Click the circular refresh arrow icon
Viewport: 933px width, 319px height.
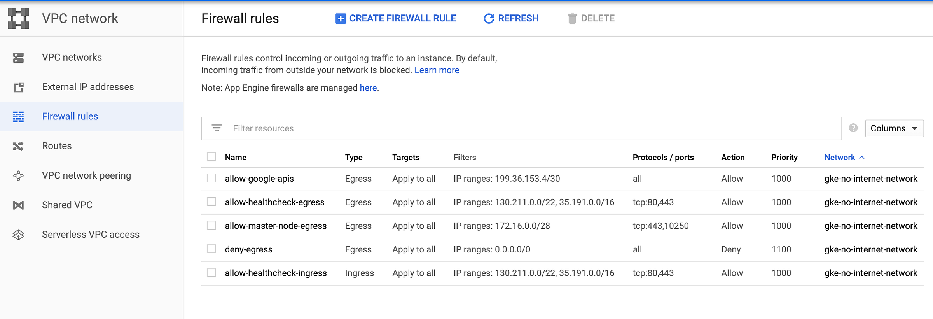(x=489, y=18)
